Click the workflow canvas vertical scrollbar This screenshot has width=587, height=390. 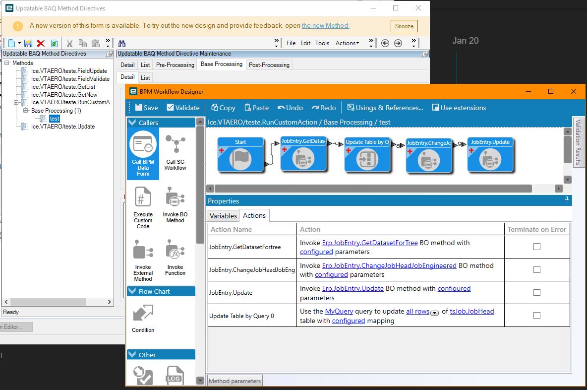coord(568,149)
